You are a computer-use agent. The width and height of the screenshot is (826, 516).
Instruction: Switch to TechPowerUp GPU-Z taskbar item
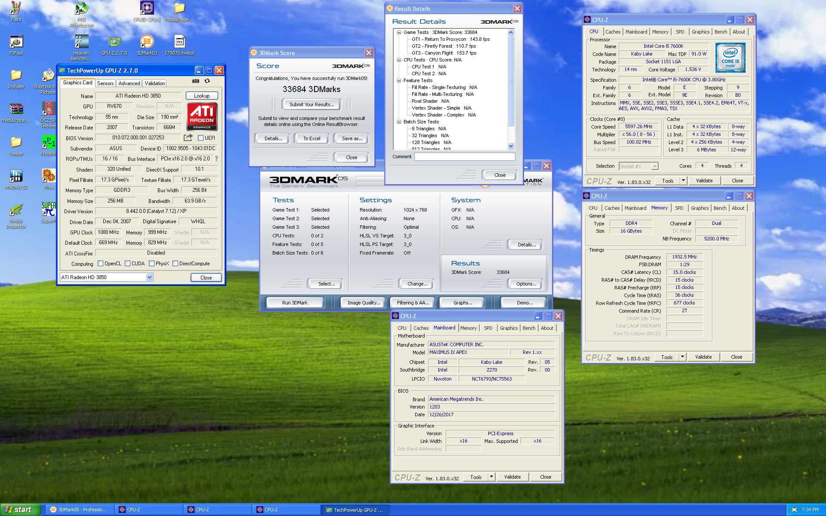pos(355,510)
